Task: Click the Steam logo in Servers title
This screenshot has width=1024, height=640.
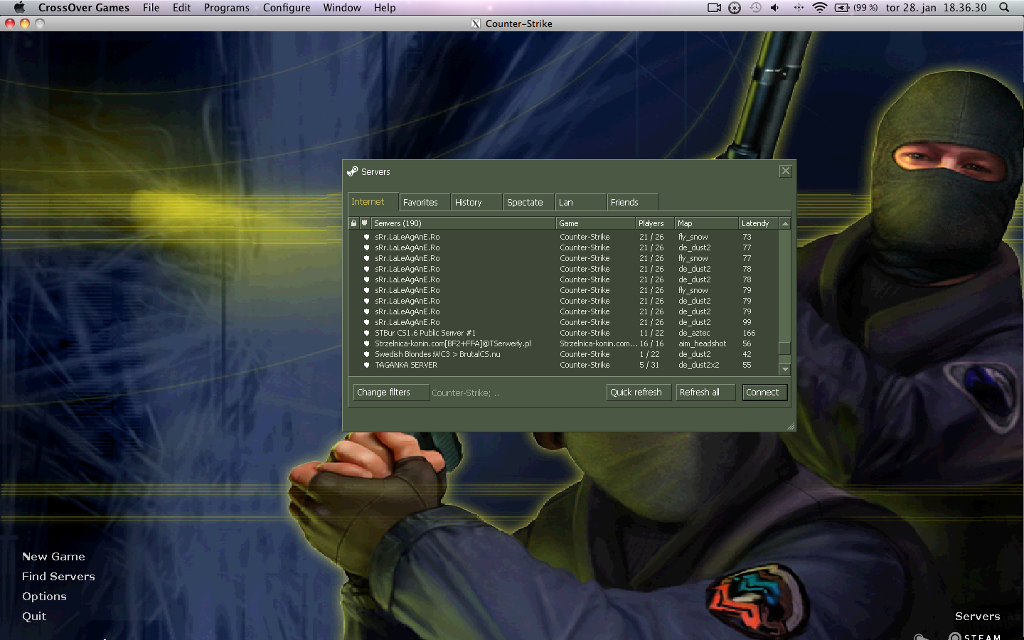Action: tap(352, 171)
